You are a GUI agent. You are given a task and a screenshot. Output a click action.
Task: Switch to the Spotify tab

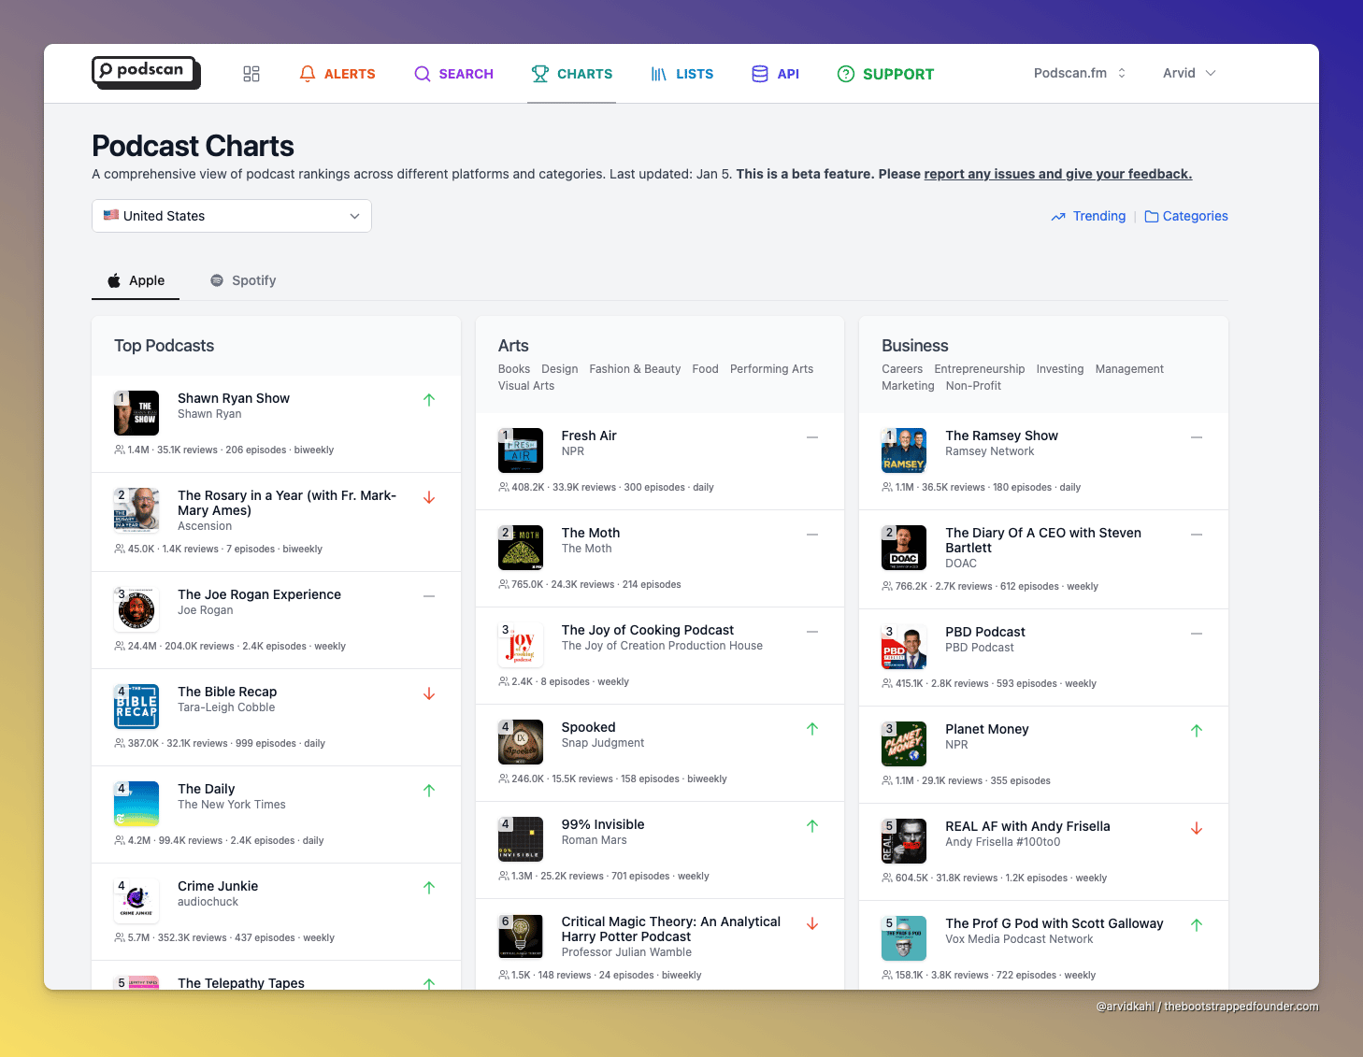(243, 280)
